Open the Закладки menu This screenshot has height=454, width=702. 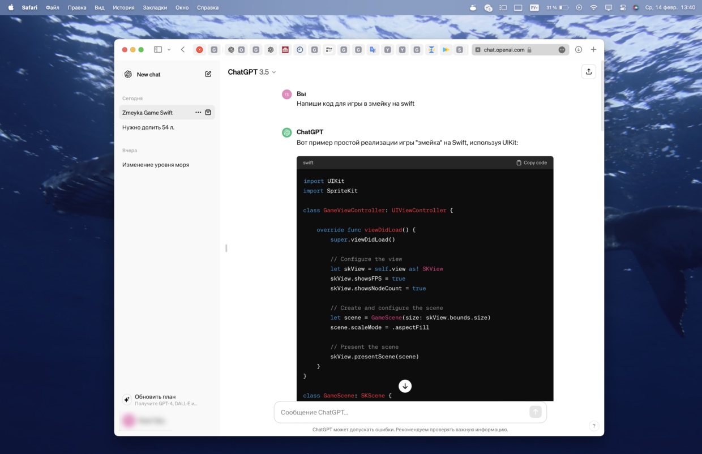(155, 7)
